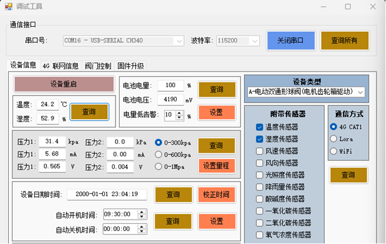Image resolution: width=386 pixels, height=244 pixels.
Task: Query auto power times with 查询
Action: pyautogui.click(x=173, y=221)
